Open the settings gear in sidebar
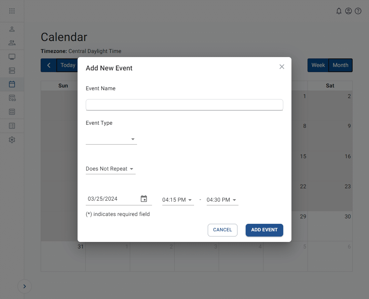This screenshot has height=299, width=369. [x=12, y=140]
